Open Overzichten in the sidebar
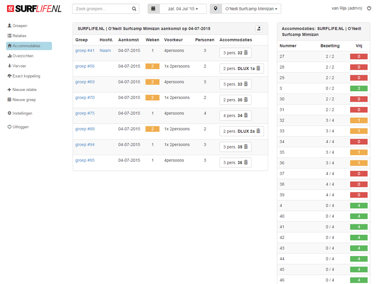 (20, 56)
